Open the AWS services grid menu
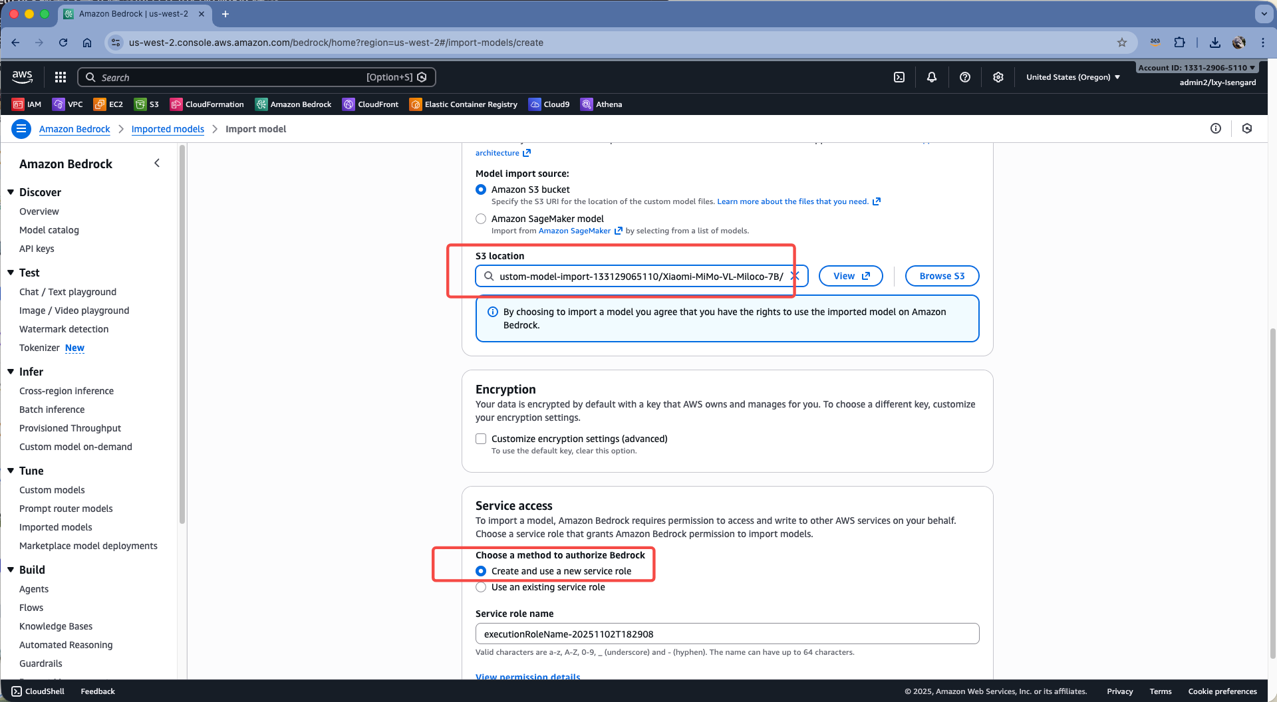Image resolution: width=1277 pixels, height=702 pixels. (x=61, y=77)
